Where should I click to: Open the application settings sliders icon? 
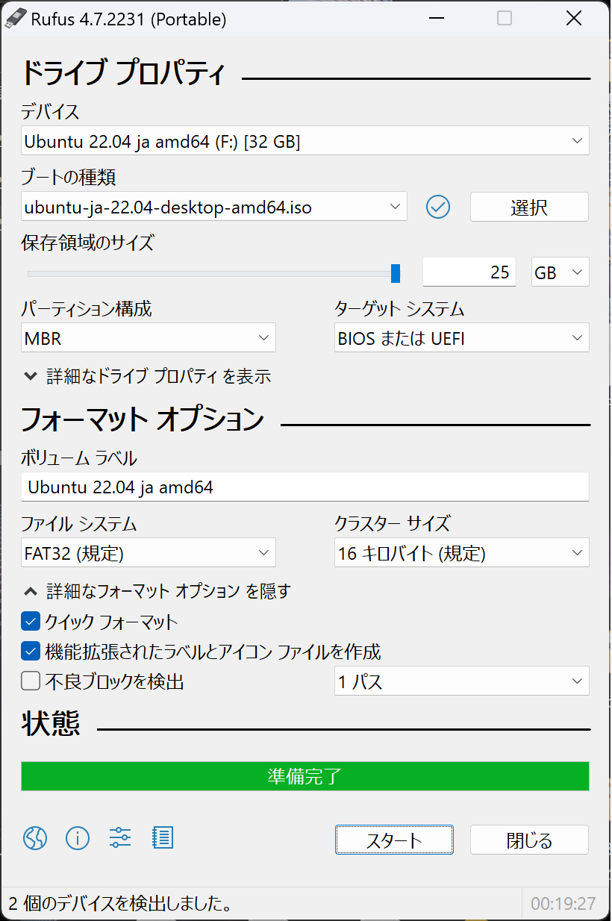pyautogui.click(x=120, y=838)
